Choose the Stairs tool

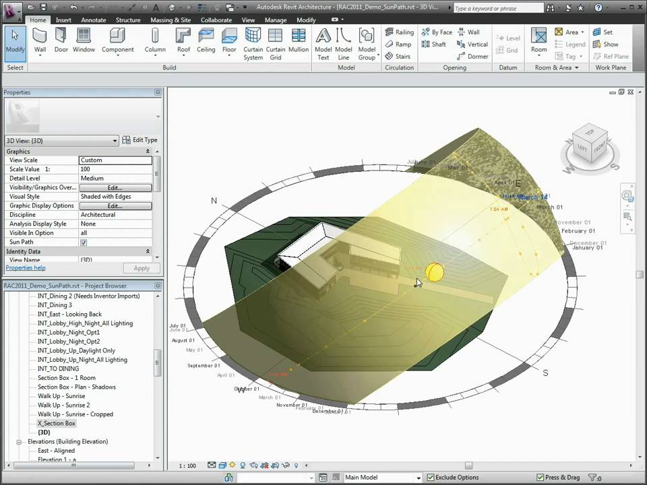[398, 56]
